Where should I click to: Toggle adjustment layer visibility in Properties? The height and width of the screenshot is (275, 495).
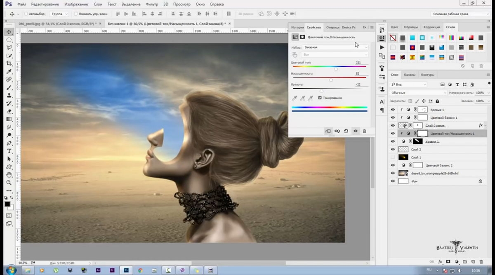[x=355, y=131]
